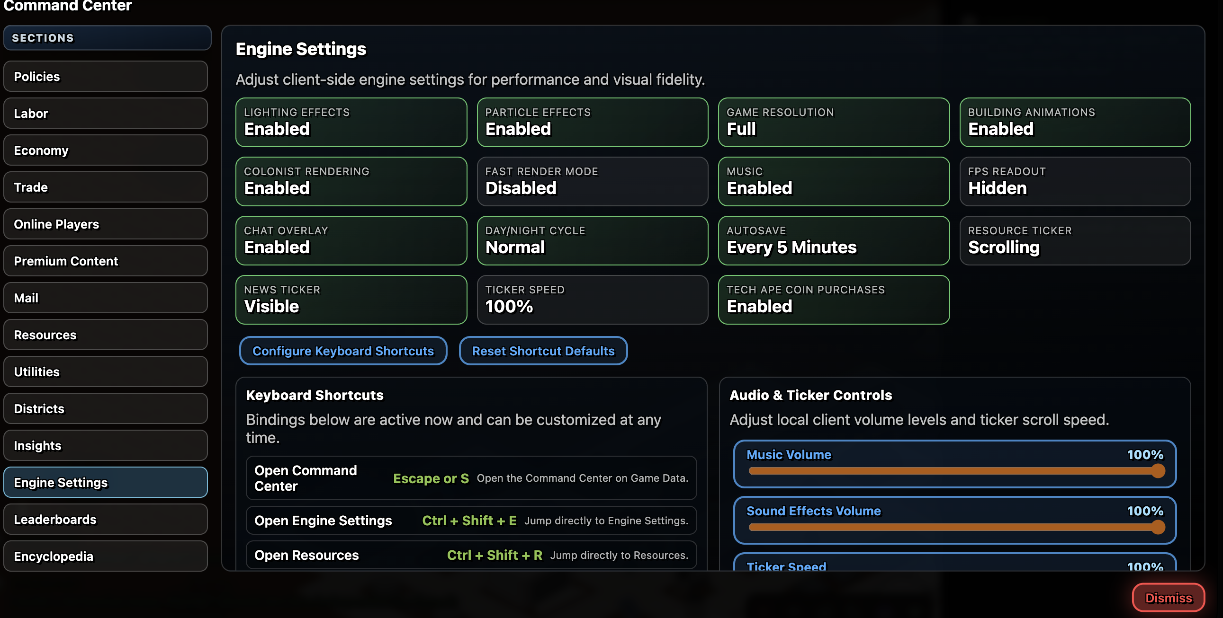Open the Premium Content section
The height and width of the screenshot is (618, 1223).
click(x=106, y=261)
